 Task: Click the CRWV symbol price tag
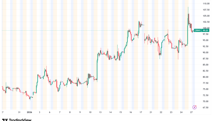197,30
